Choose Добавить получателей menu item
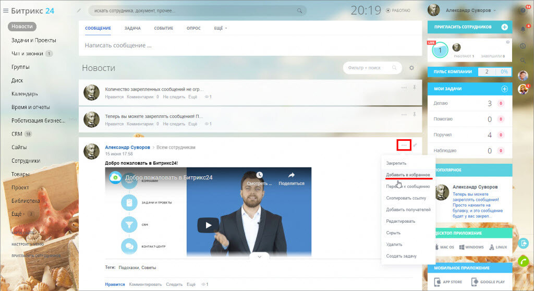Image resolution: width=534 pixels, height=291 pixels. 408,210
